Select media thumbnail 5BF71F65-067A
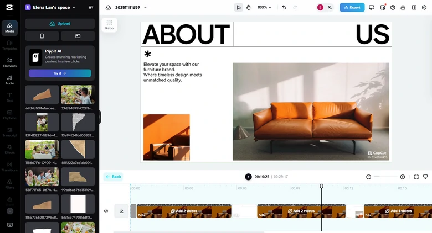The image size is (432, 233). 42,177
